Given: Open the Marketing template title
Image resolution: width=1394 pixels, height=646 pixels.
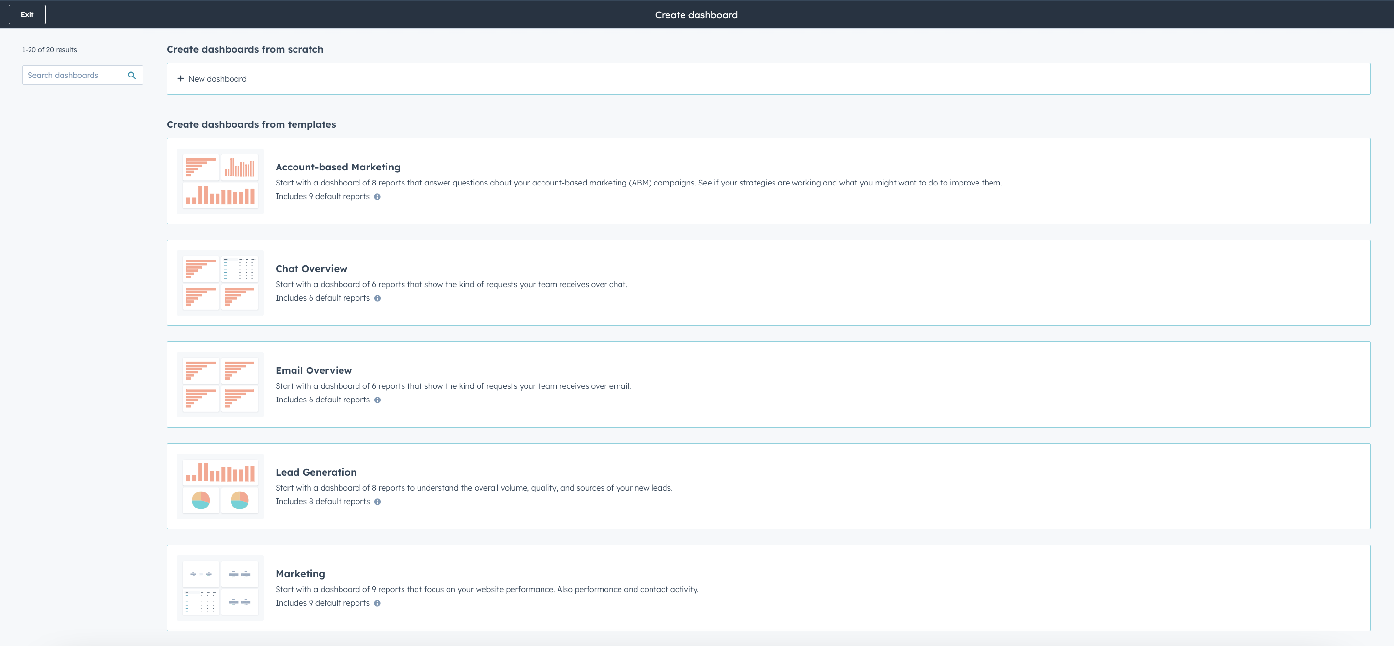Looking at the screenshot, I should 300,574.
